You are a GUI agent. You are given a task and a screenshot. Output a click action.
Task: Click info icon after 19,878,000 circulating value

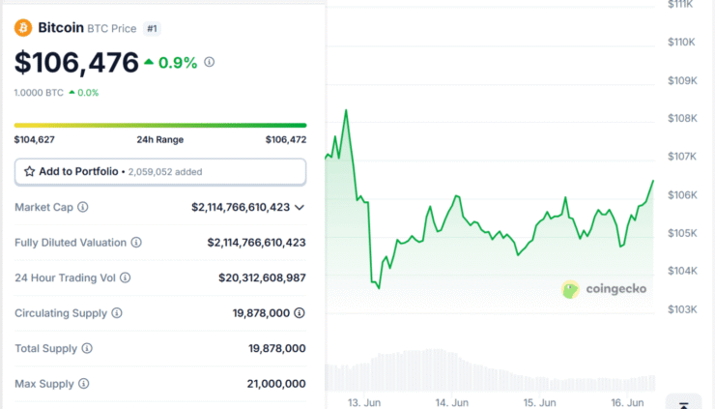300,313
